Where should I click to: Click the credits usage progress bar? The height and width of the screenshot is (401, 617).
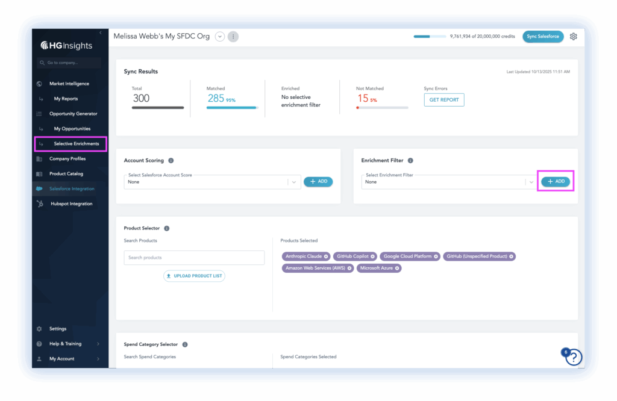(x=430, y=37)
